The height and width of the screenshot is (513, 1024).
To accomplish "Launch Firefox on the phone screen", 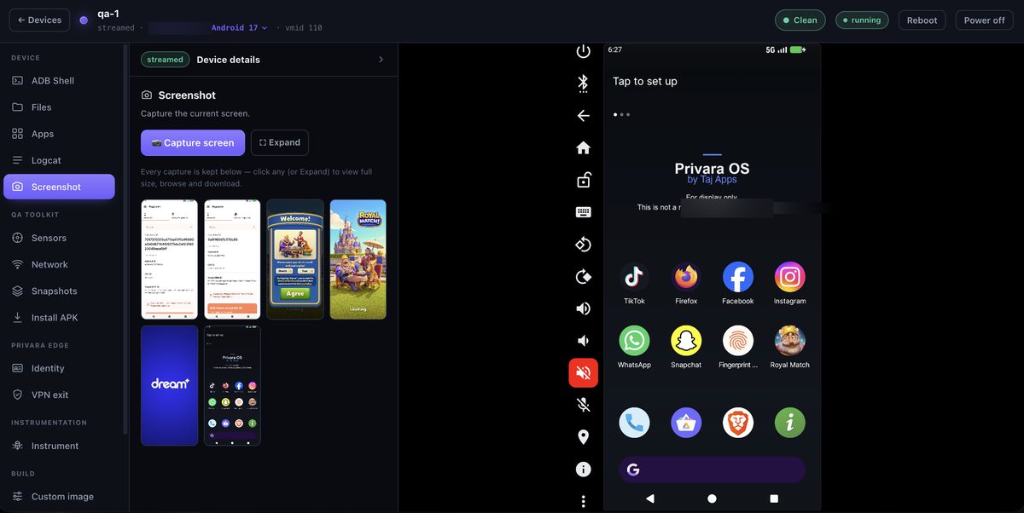I will pos(686,277).
